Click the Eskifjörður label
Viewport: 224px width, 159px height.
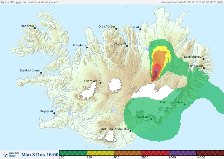195,66
